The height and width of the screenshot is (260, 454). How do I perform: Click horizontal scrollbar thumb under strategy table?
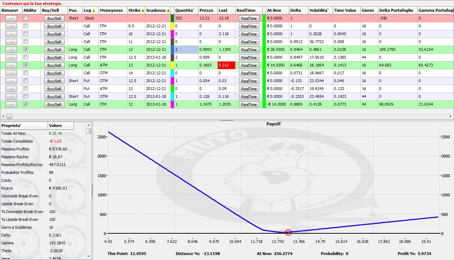9,116
